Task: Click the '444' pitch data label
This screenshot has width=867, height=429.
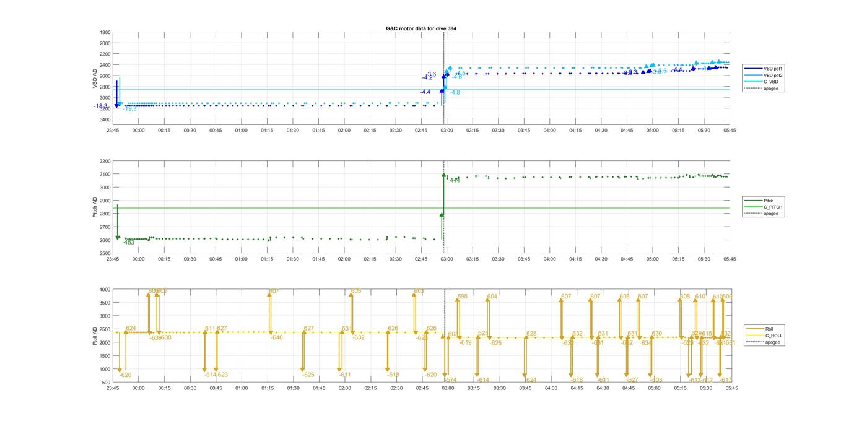Action: tap(455, 180)
